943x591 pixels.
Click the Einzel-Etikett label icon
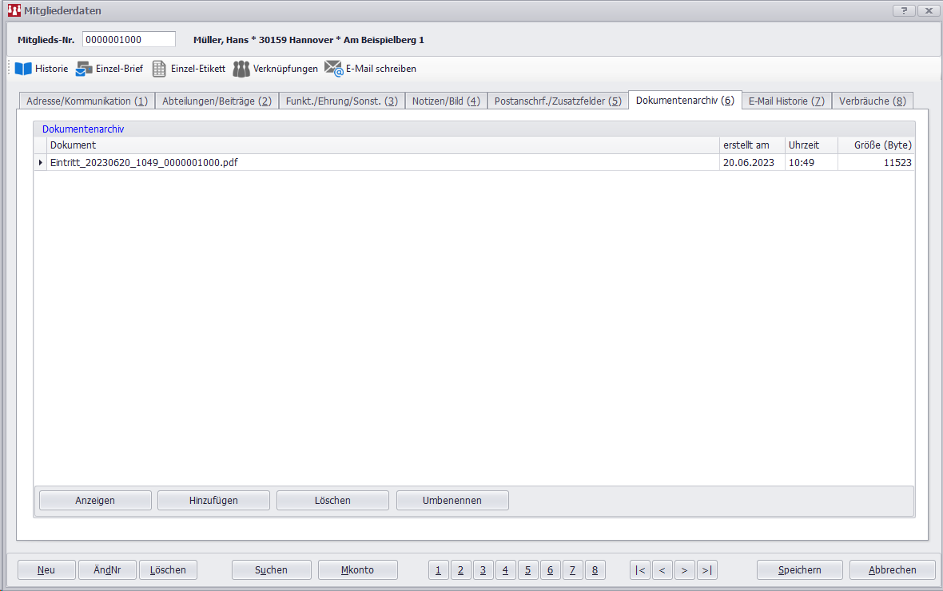click(x=159, y=69)
